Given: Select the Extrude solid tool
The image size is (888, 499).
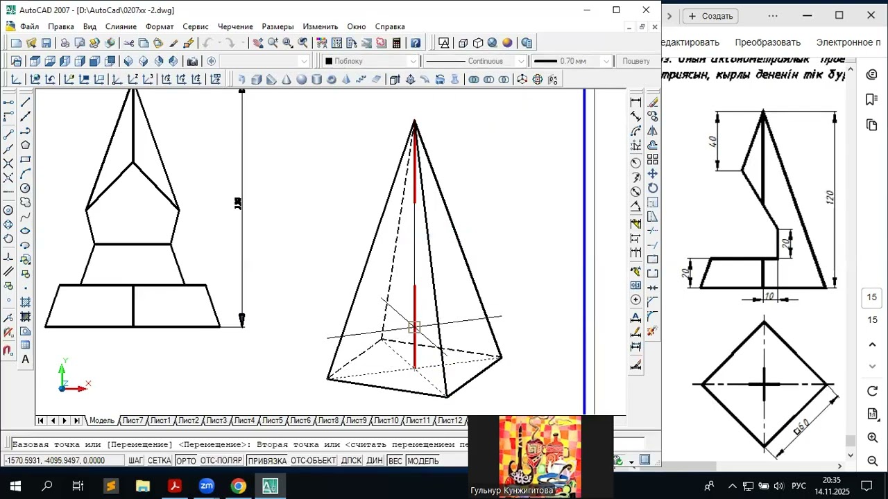Looking at the screenshot, I should [x=394, y=80].
